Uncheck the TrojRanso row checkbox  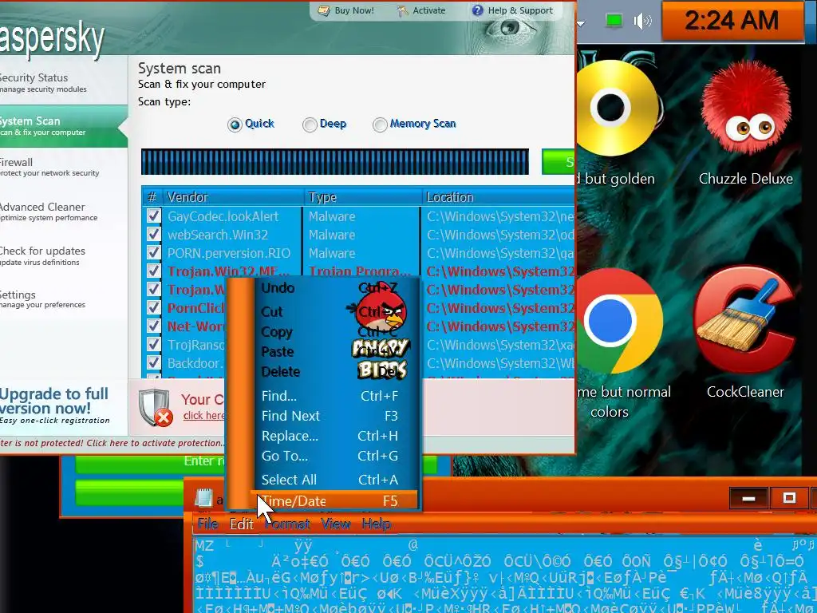[153, 344]
